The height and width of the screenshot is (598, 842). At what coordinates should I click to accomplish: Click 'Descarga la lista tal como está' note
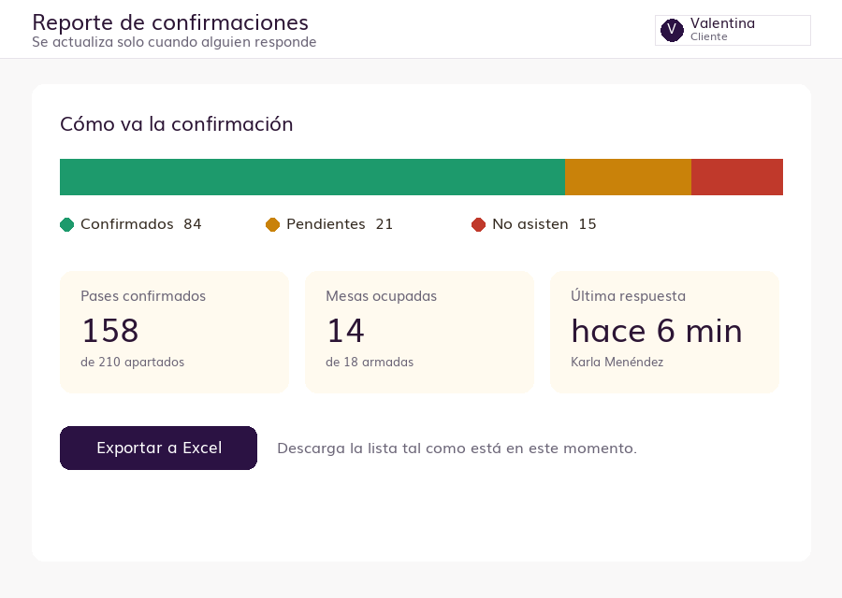[x=457, y=448]
